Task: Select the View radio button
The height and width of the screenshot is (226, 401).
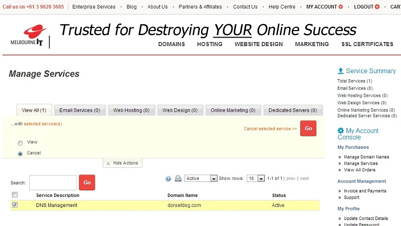Action: click(20, 143)
